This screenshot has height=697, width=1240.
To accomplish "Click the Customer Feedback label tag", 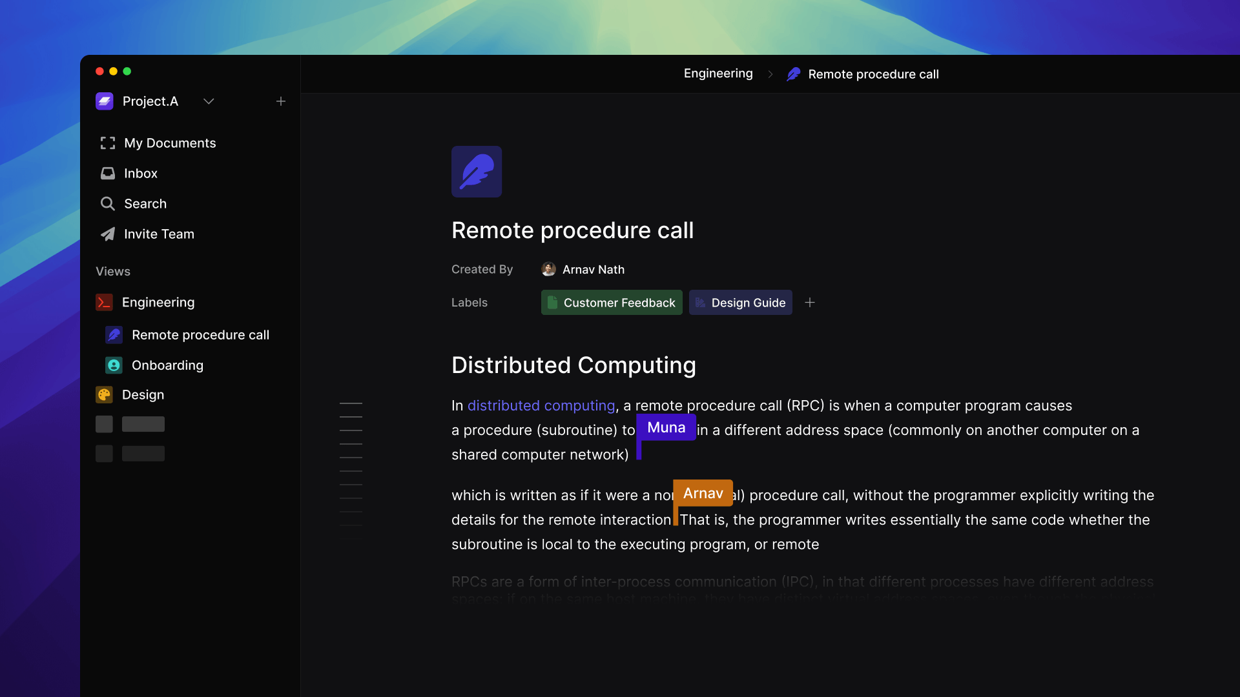I will click(x=612, y=303).
